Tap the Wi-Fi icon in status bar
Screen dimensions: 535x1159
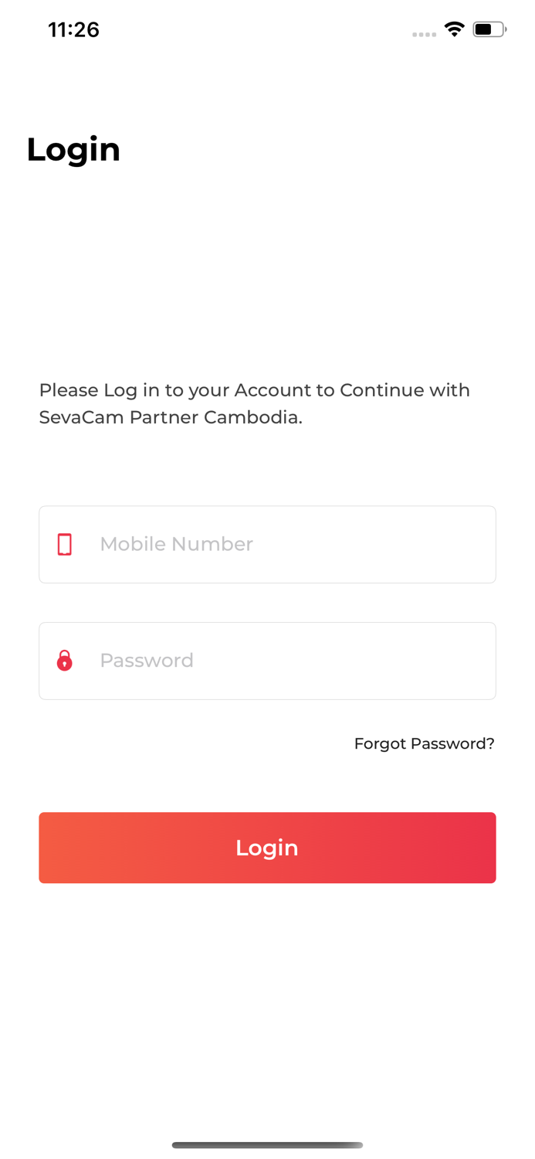pos(454,28)
